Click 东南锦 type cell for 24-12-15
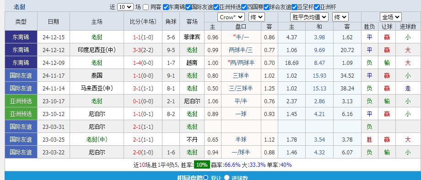Image resolution: width=421 pixels, height=180 pixels. click(21, 37)
